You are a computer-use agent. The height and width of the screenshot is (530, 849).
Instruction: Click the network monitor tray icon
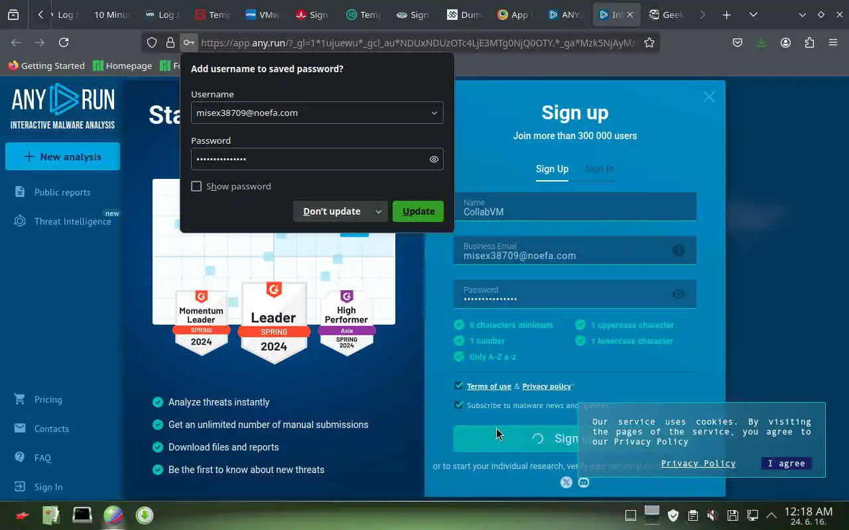point(753,515)
